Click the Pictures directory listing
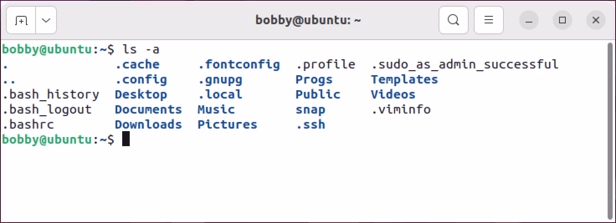This screenshot has width=616, height=223. pos(227,124)
